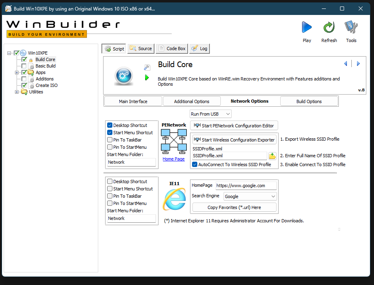Open the Tools wrench icon
Viewport: 374px width, 285px height.
tap(351, 27)
